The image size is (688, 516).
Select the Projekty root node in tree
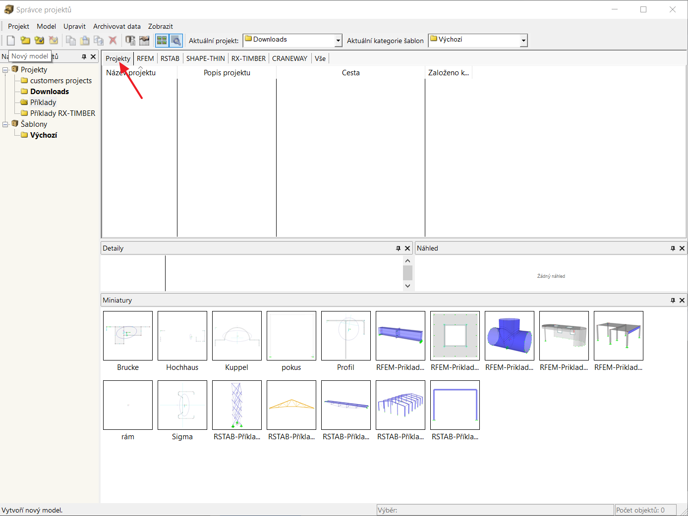34,70
